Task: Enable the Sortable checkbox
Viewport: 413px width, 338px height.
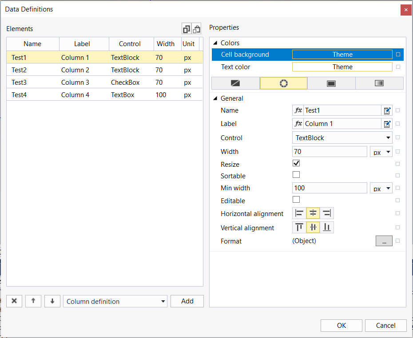Action: click(296, 175)
